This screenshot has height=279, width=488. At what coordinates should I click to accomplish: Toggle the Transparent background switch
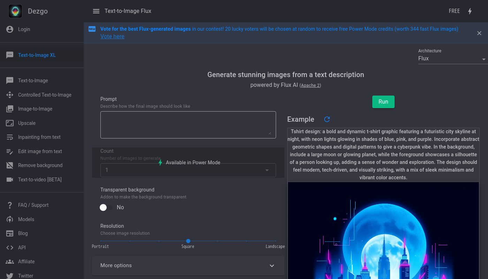(106, 208)
